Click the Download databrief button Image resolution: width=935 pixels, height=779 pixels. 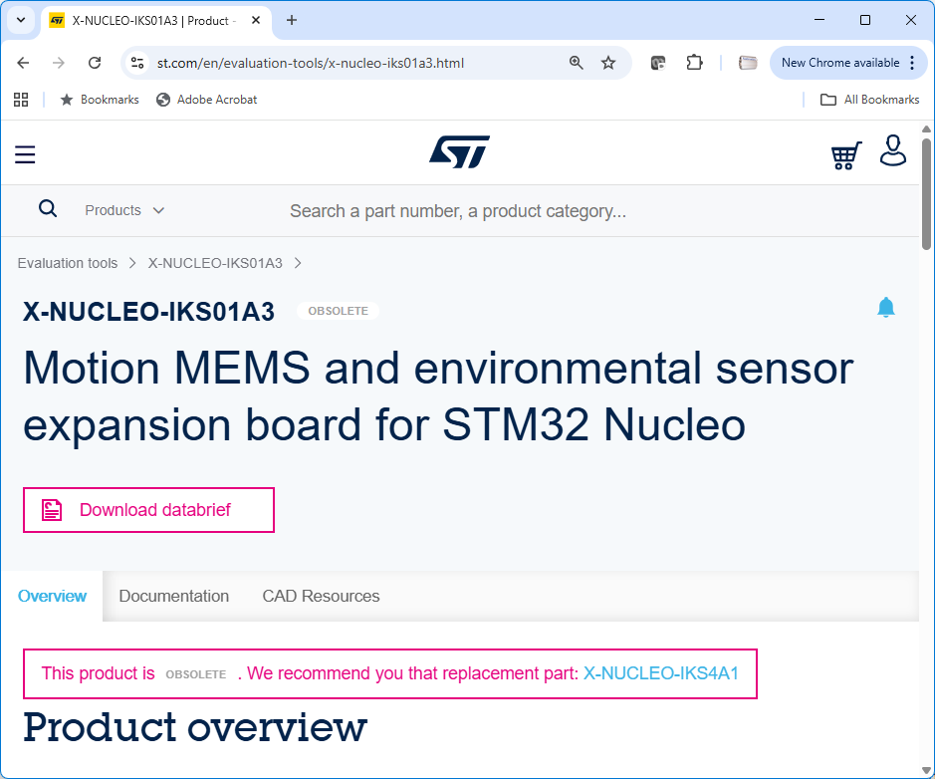click(x=148, y=510)
